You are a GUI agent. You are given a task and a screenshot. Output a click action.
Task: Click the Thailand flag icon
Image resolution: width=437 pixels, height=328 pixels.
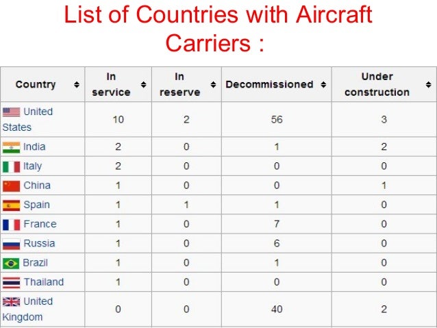[12, 282]
